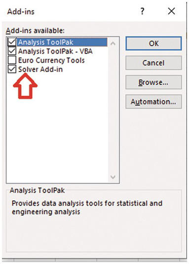Click the Add-ins dialog title text

coord(21,12)
